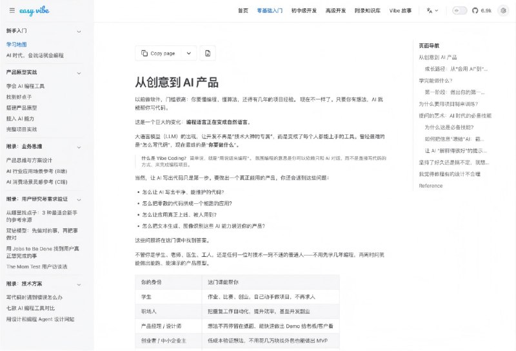Open the Copy page dropdown arrow
The width and height of the screenshot is (516, 351).
(x=189, y=53)
